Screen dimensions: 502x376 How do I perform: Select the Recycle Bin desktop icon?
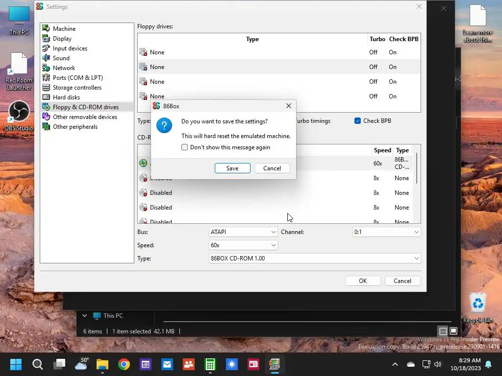point(477,308)
